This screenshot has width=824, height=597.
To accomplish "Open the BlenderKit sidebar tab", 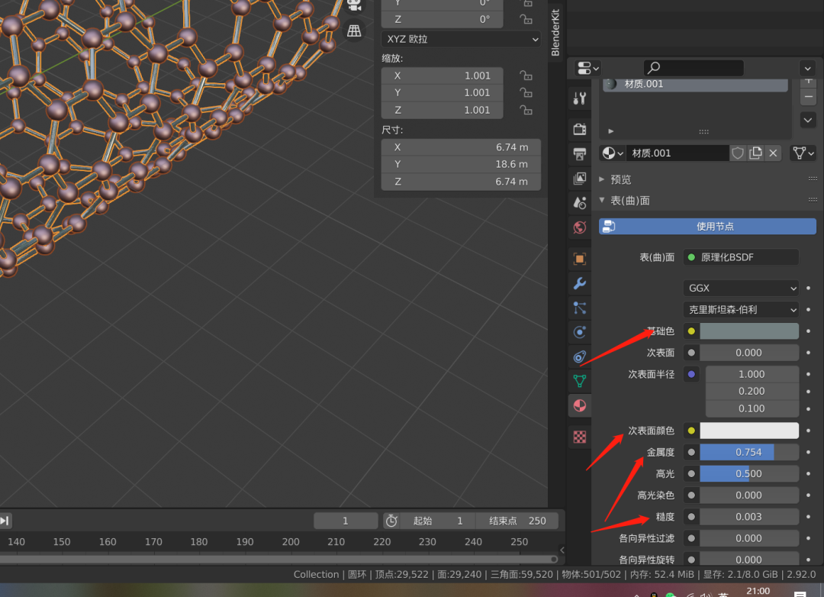I will [555, 31].
